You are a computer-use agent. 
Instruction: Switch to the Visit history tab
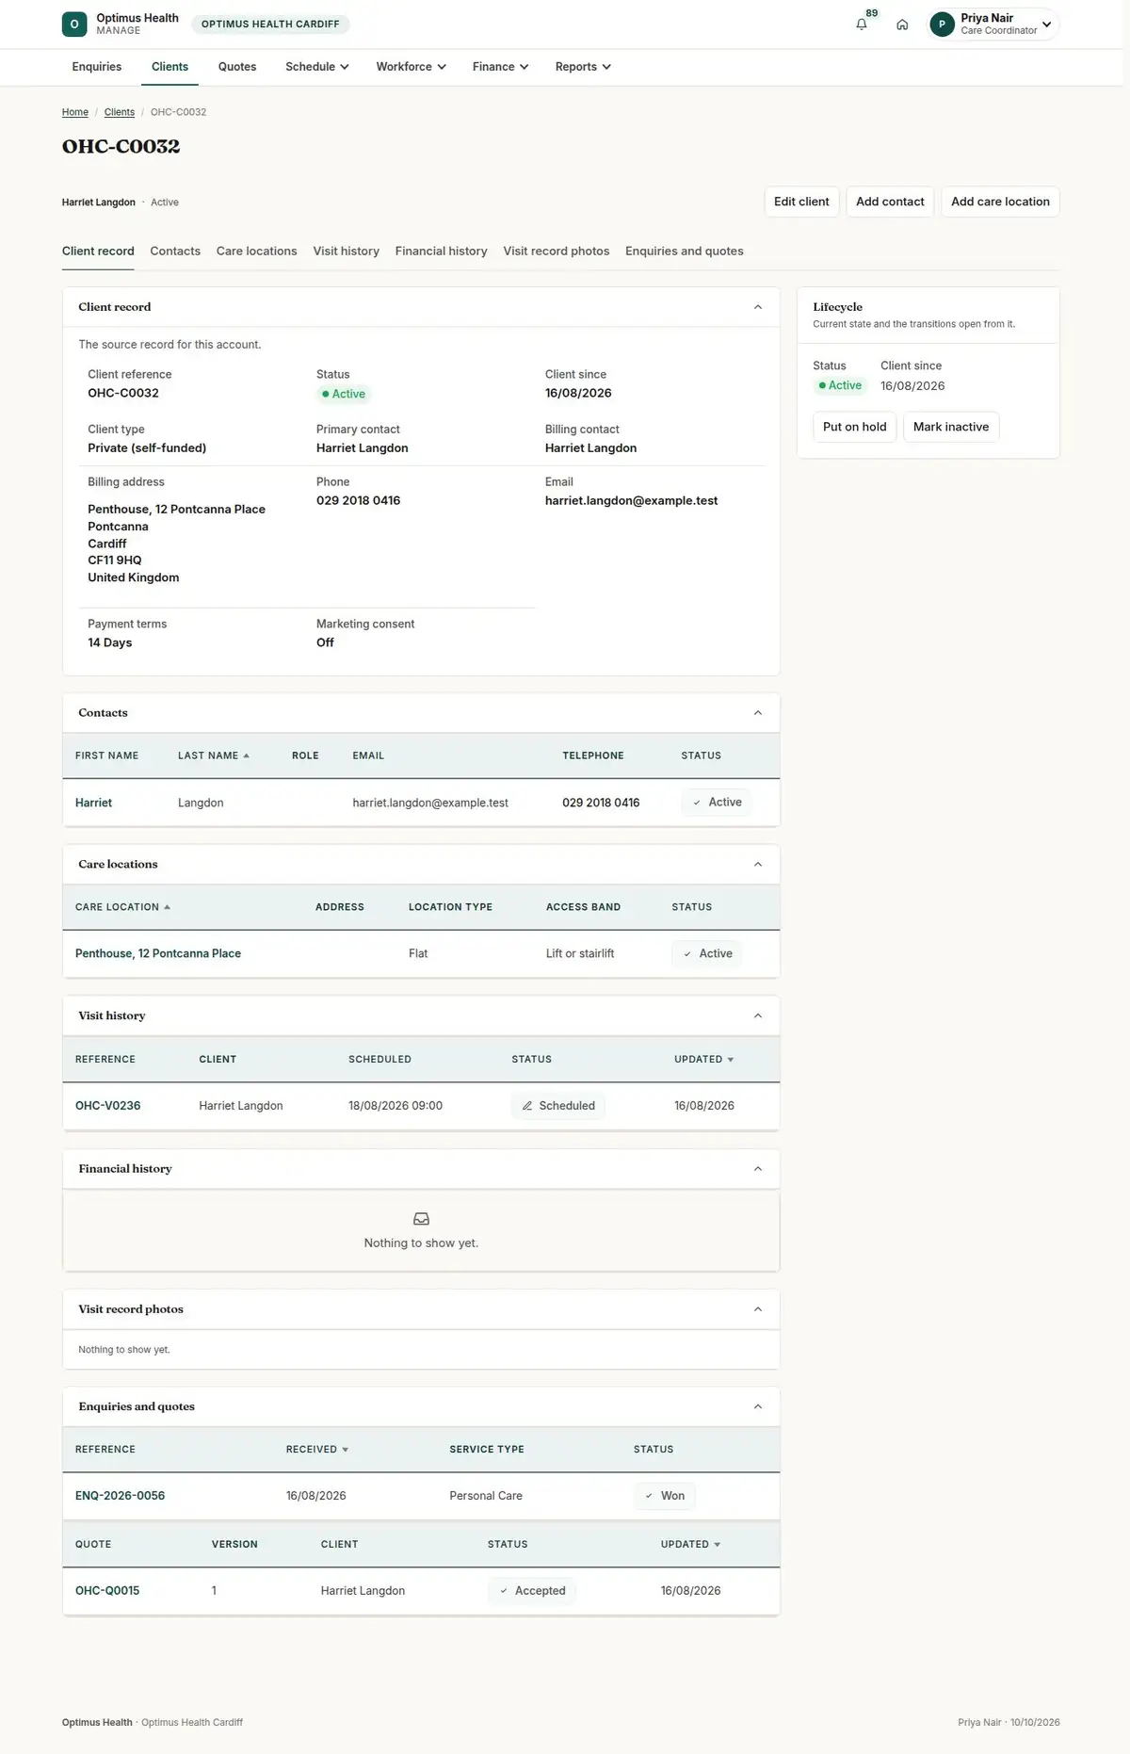346,252
